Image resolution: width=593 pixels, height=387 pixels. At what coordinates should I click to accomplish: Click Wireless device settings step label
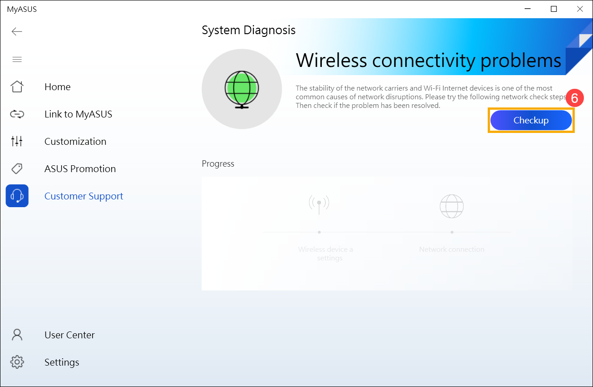(325, 254)
